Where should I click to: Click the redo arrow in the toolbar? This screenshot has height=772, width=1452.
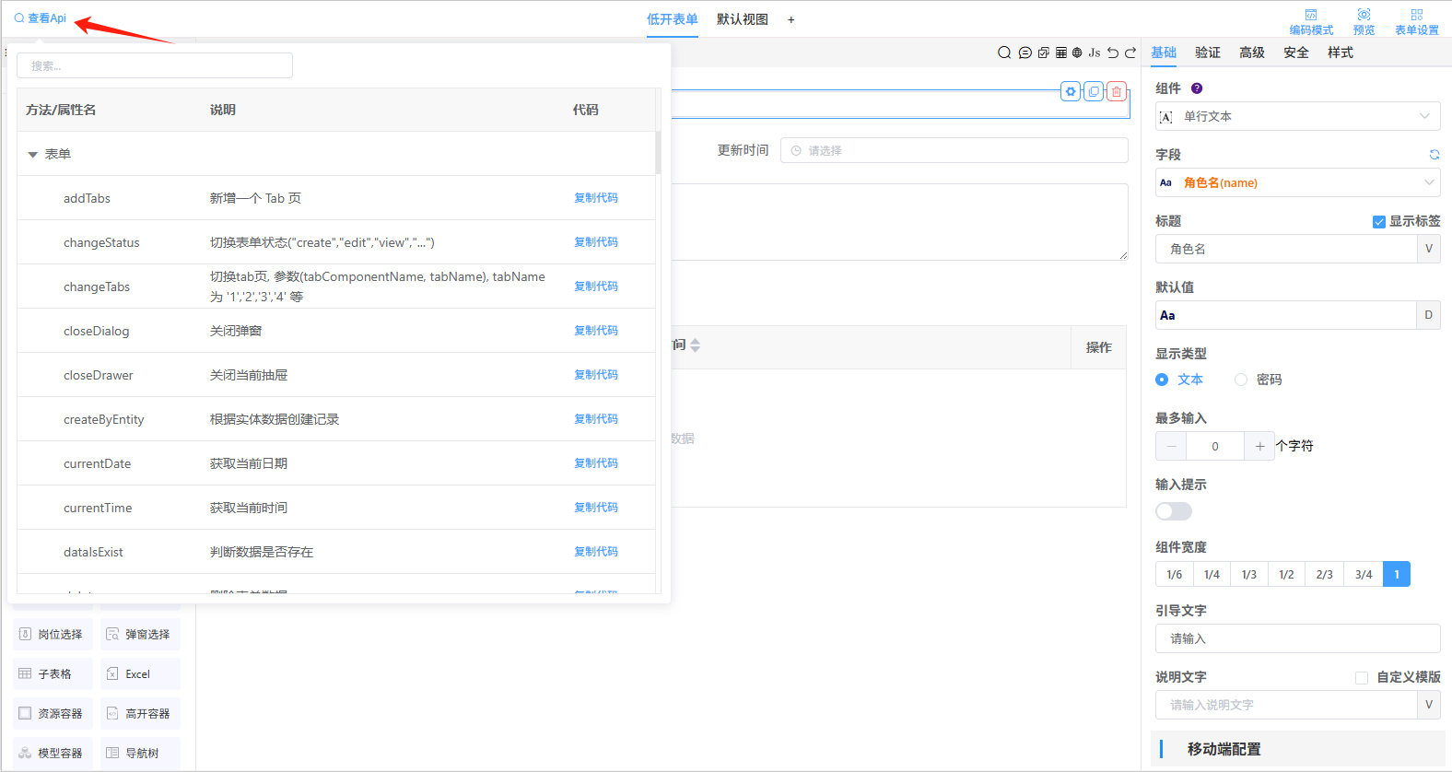(x=1130, y=53)
